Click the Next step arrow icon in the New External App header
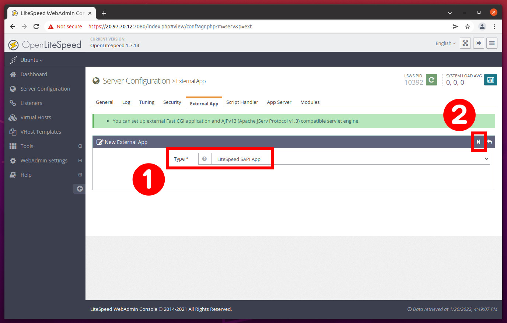Image resolution: width=507 pixels, height=323 pixels. (x=478, y=142)
